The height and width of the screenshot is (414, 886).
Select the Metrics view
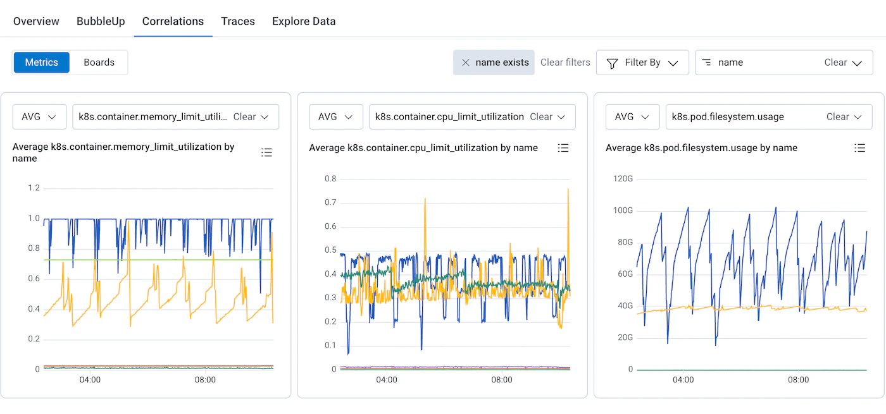41,62
